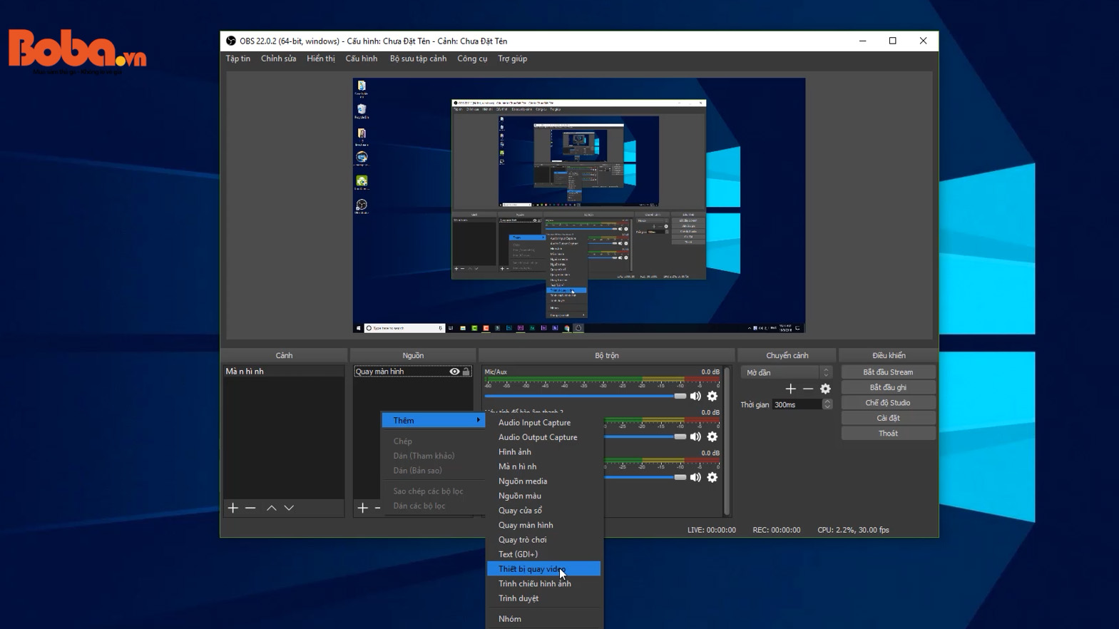Adjust the Thời gian duration stepper
Image resolution: width=1119 pixels, height=629 pixels.
(x=827, y=404)
